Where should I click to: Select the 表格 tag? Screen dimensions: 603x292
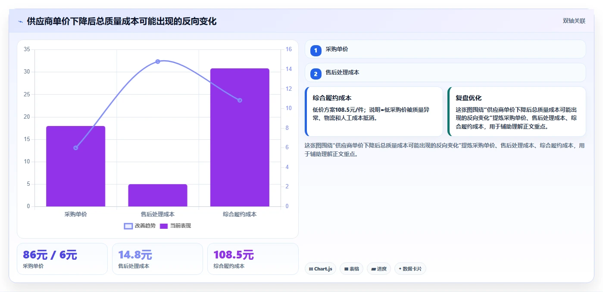click(x=352, y=269)
